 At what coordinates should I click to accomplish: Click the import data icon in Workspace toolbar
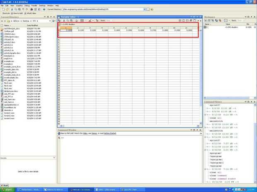(213, 20)
